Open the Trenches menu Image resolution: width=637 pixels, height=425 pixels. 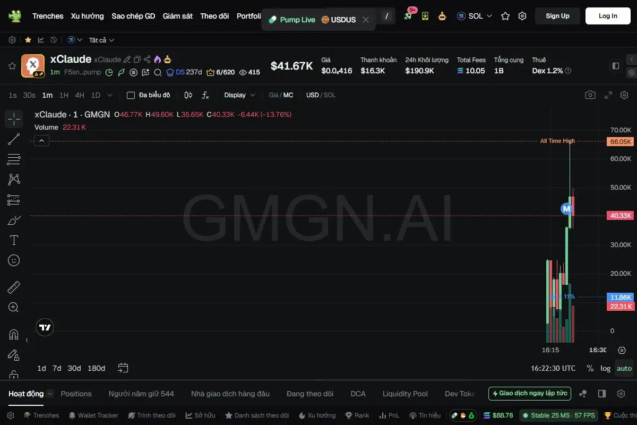(x=48, y=16)
